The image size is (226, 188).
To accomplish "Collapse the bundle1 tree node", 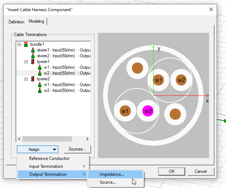I will (19, 44).
